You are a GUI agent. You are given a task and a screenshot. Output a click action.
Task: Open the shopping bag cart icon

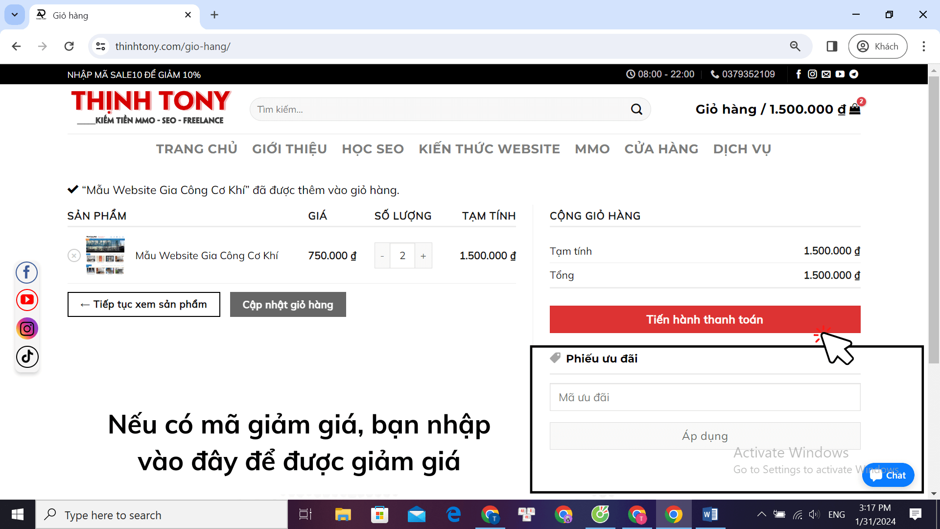point(854,109)
